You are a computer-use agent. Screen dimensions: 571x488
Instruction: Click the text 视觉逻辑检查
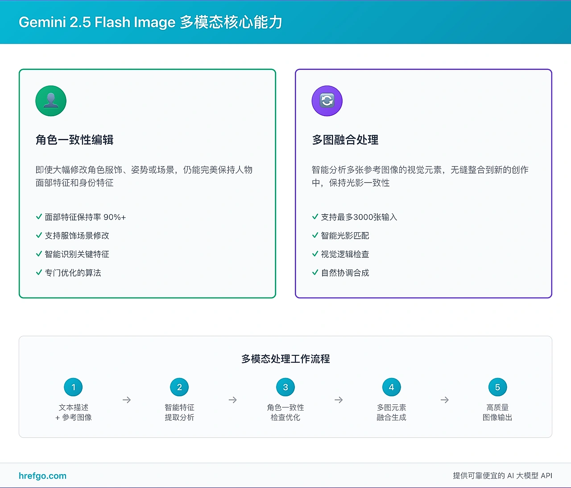(345, 254)
